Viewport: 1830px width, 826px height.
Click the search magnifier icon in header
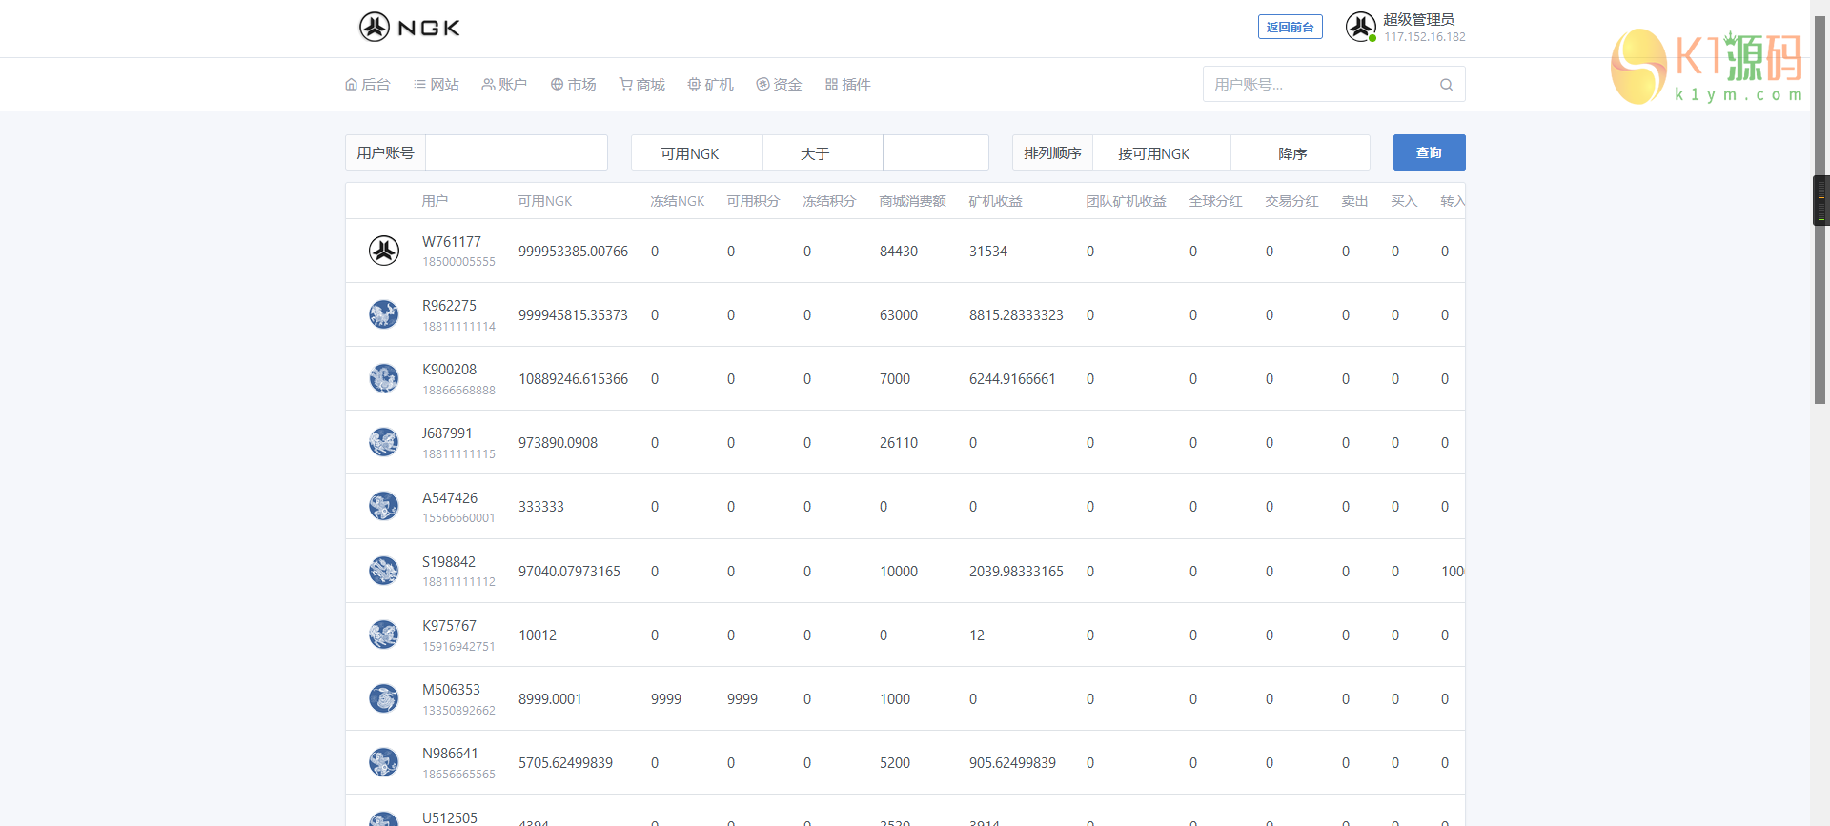(x=1446, y=85)
